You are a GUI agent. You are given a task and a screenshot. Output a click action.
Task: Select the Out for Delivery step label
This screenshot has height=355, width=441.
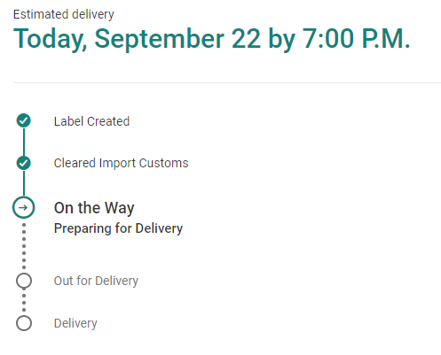click(96, 281)
